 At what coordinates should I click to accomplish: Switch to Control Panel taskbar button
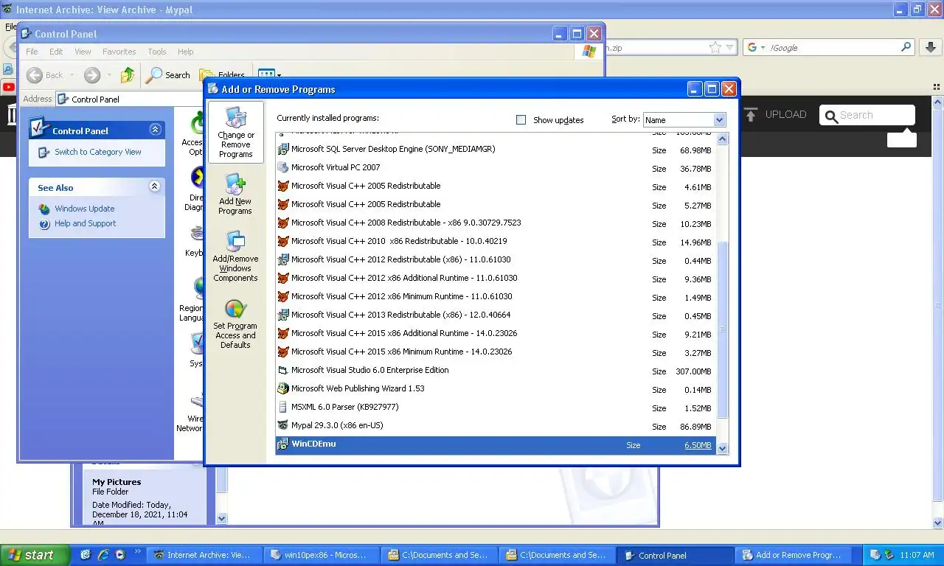[x=676, y=555]
